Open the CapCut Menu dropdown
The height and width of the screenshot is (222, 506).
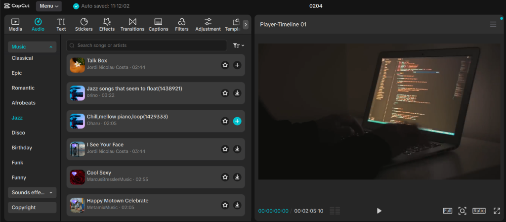pyautogui.click(x=48, y=6)
